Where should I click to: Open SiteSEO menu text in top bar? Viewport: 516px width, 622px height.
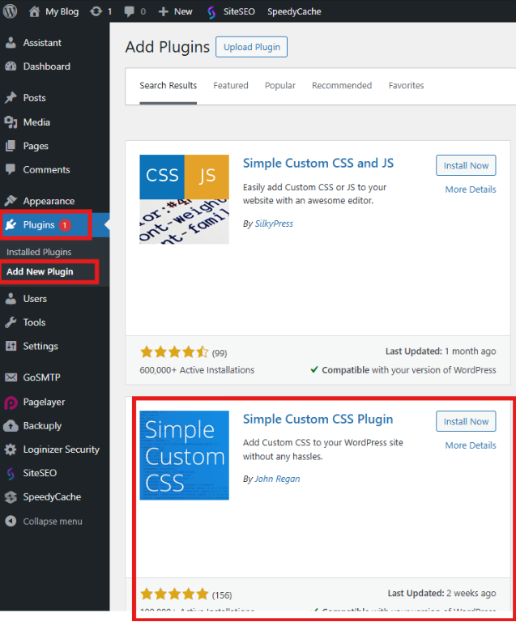(x=239, y=11)
